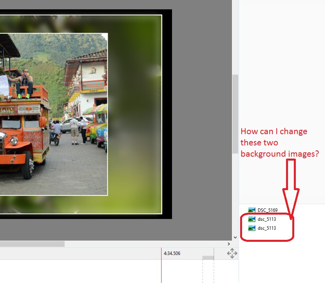Select the gray block on the timeline ruler
Image resolution: width=325 pixels, height=283 pixels.
(x=208, y=258)
